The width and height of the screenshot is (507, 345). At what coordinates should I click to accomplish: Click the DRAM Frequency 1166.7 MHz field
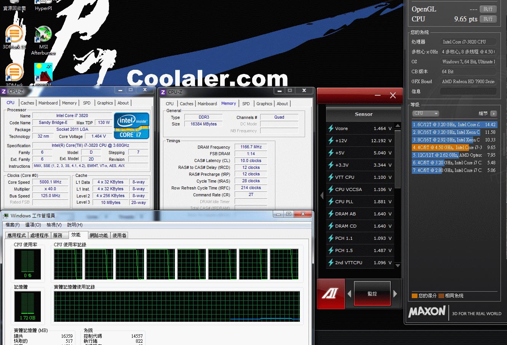click(251, 147)
